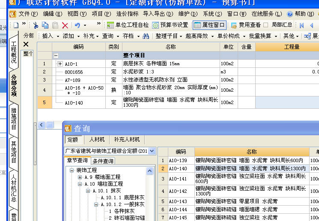Select A.10.1.1 底层抹灰 tree item

123,198
